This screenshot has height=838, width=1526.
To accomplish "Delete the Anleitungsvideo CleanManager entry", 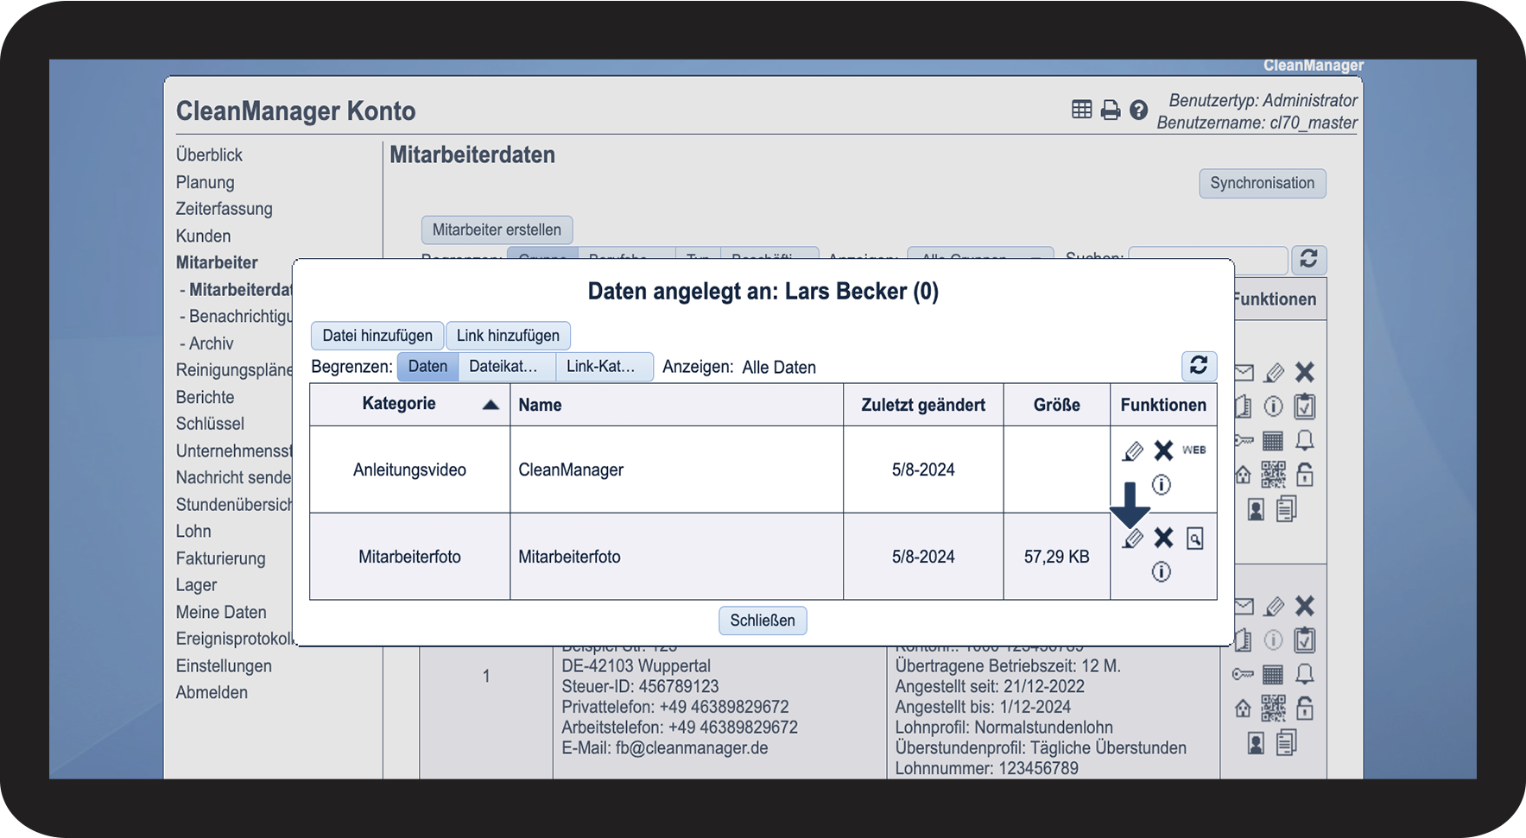I will pos(1163,451).
